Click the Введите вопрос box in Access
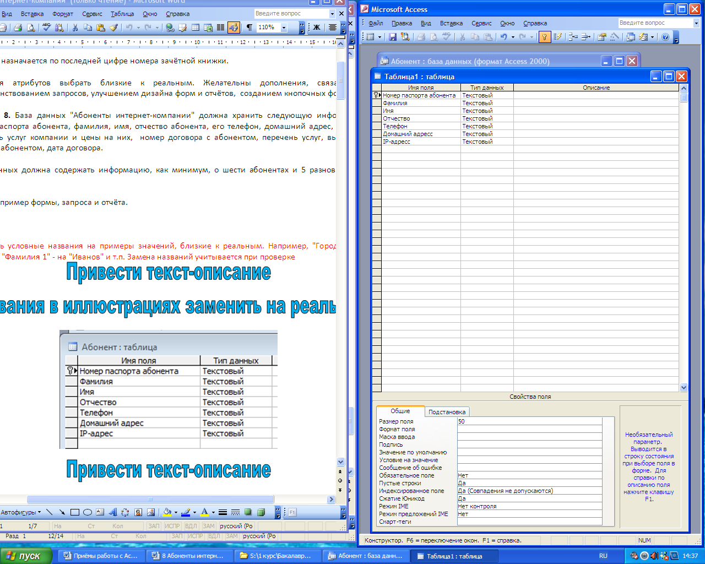The image size is (705, 564). coord(654,23)
